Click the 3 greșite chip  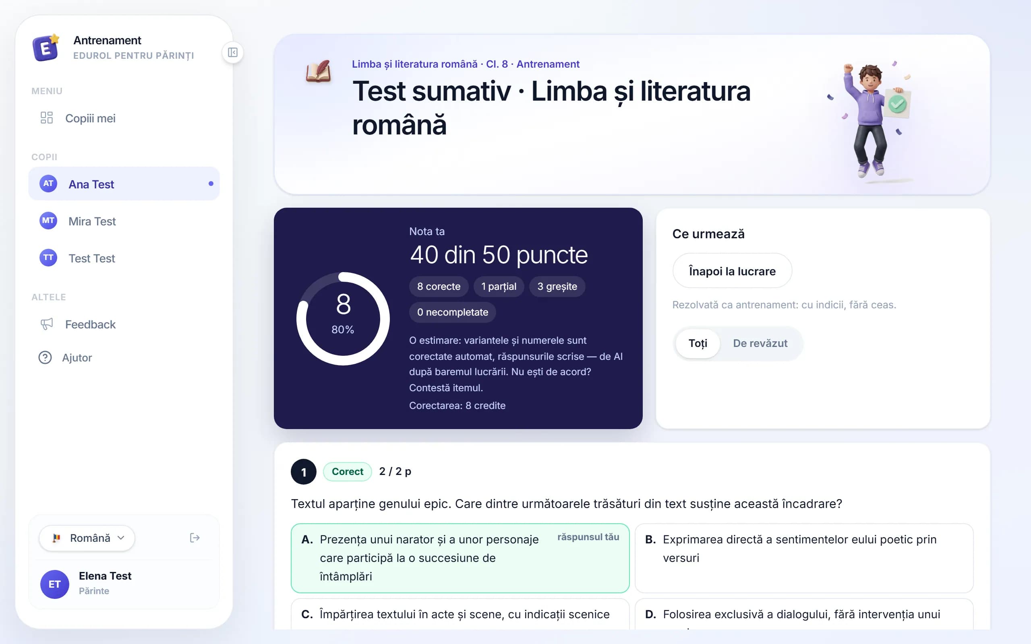click(x=557, y=286)
